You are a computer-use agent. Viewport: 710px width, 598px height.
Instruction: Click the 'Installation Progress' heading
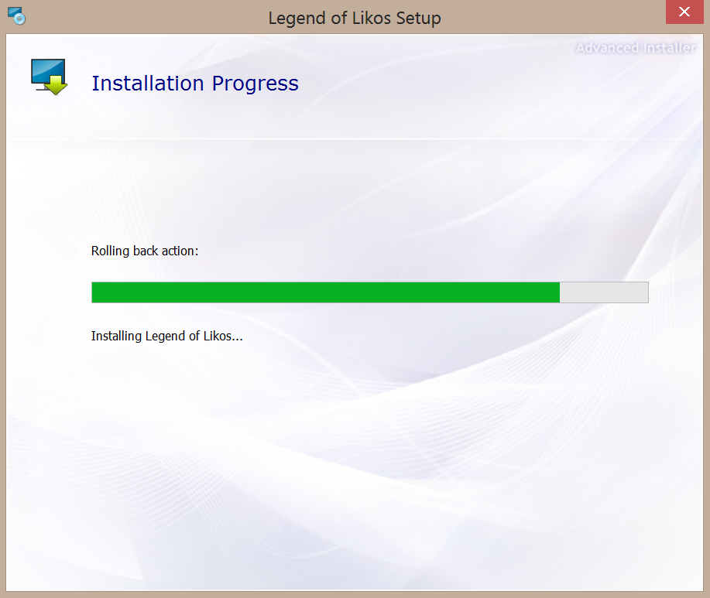tap(195, 84)
